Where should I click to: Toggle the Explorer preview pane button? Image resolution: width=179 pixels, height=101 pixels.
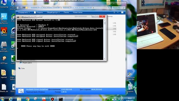pyautogui.click(x=122, y=12)
